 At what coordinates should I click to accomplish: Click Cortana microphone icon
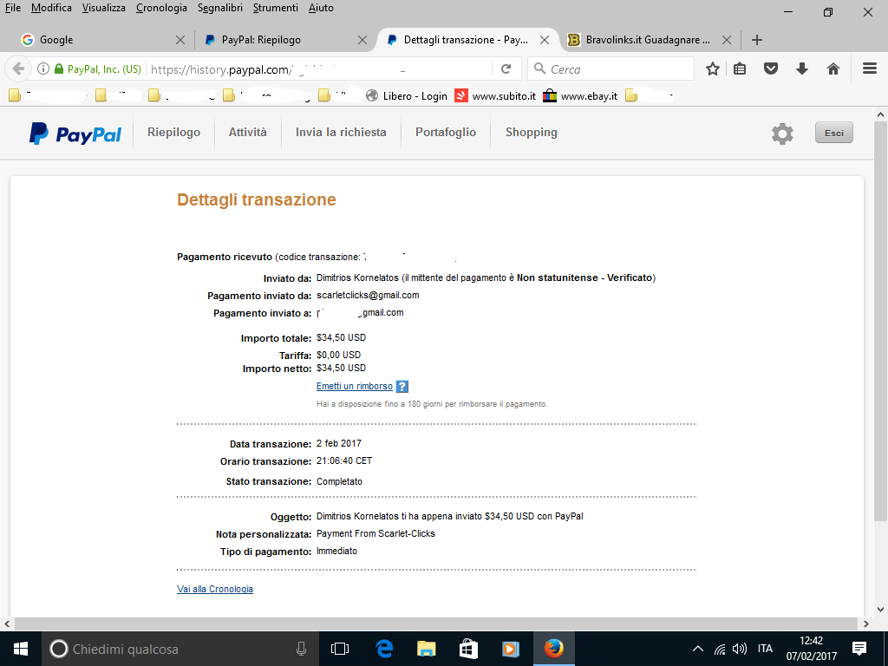[x=301, y=649]
